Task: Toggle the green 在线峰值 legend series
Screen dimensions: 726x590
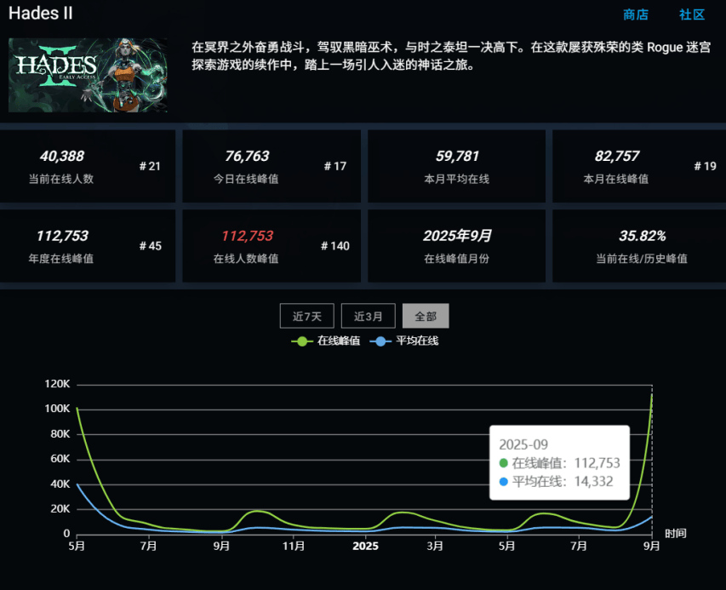Action: coord(326,341)
